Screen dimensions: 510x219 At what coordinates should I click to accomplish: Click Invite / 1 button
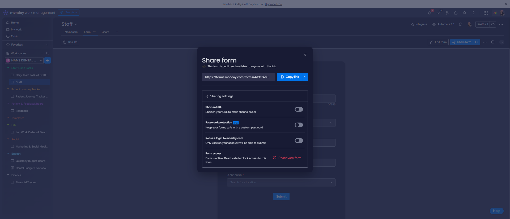[x=483, y=24]
